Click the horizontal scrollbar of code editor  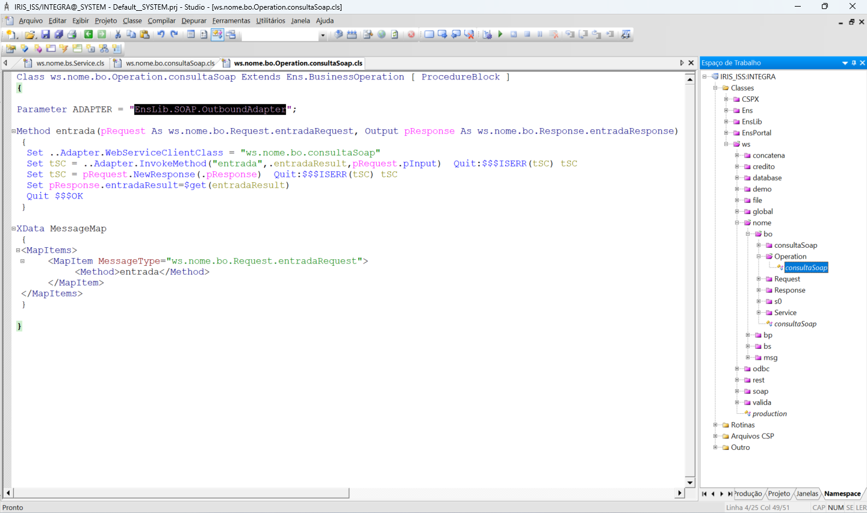[181, 493]
